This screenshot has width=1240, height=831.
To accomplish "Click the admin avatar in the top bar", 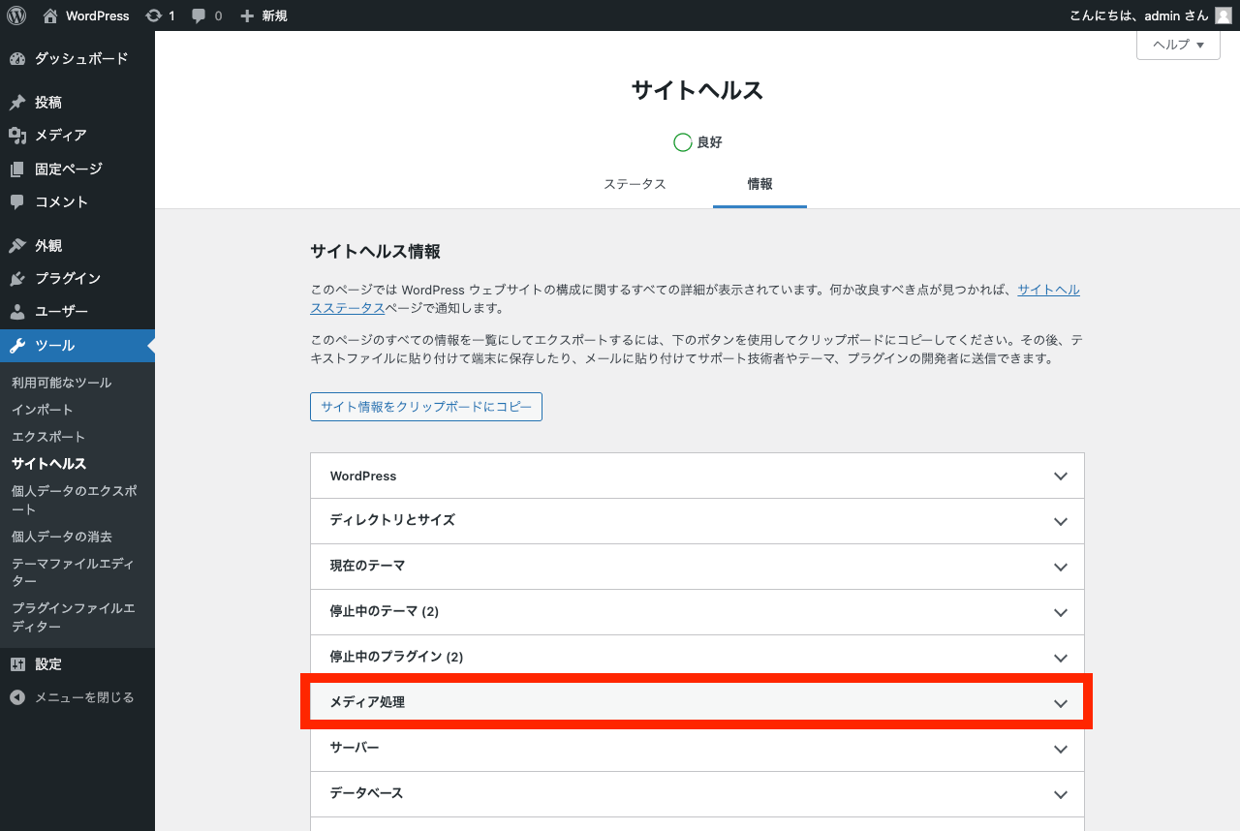I will click(x=1224, y=15).
